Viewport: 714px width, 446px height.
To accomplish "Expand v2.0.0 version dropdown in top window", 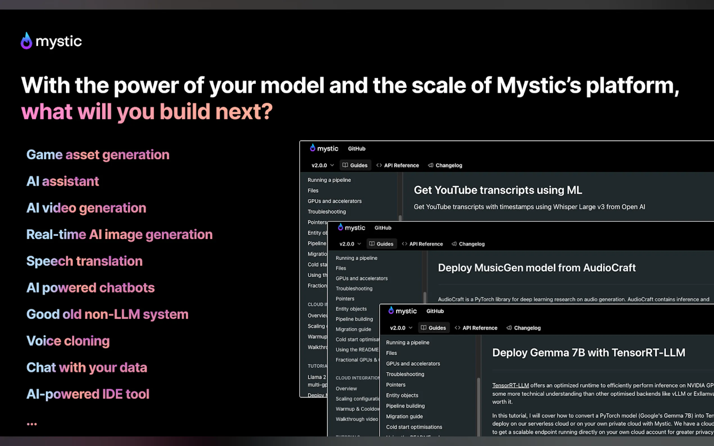I will point(323,165).
